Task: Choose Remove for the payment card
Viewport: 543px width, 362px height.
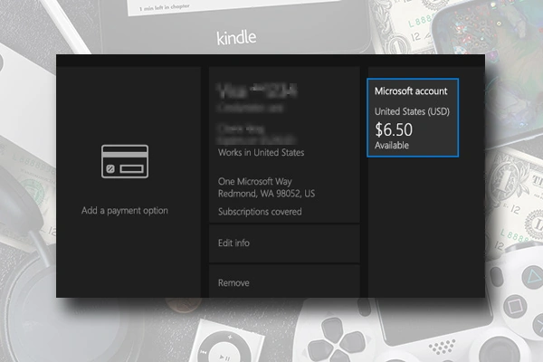Action: click(284, 281)
